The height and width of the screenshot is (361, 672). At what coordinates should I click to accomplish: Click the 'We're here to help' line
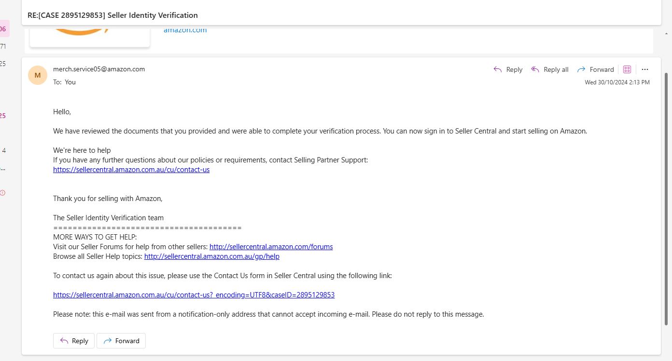(82, 150)
